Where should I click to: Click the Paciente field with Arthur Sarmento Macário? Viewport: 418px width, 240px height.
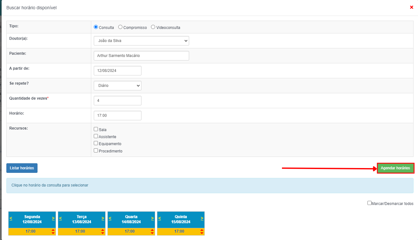click(141, 56)
